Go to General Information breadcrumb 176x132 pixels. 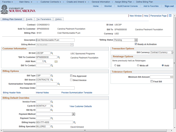tap(101, 2)
